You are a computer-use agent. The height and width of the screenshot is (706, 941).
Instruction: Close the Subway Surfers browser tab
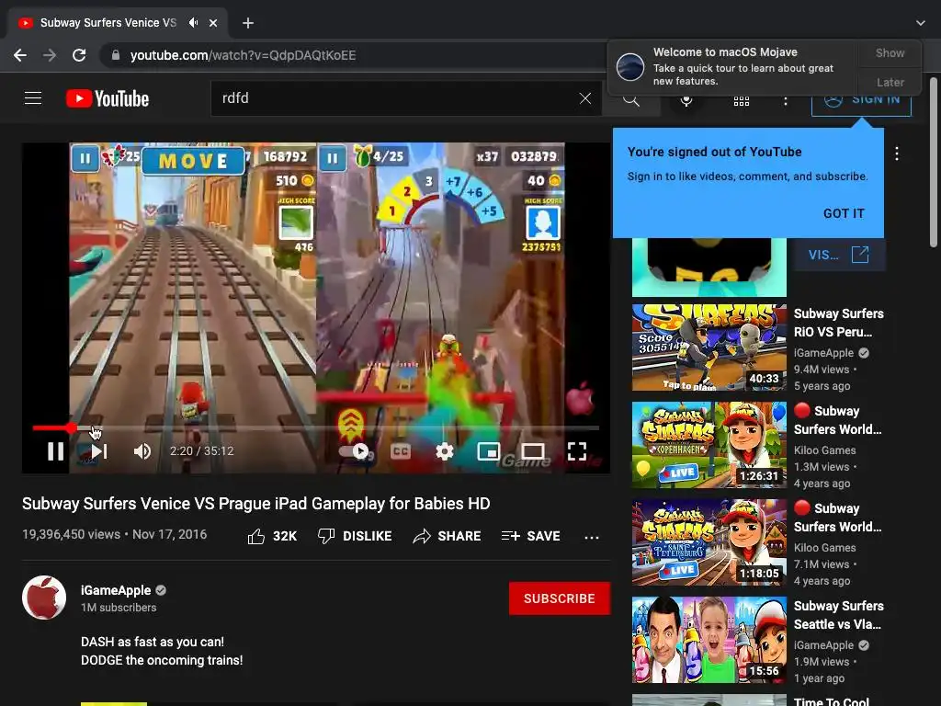(213, 23)
